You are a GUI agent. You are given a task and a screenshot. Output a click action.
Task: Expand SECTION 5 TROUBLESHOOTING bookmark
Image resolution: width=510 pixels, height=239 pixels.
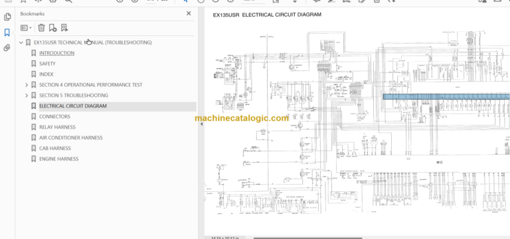coord(27,96)
